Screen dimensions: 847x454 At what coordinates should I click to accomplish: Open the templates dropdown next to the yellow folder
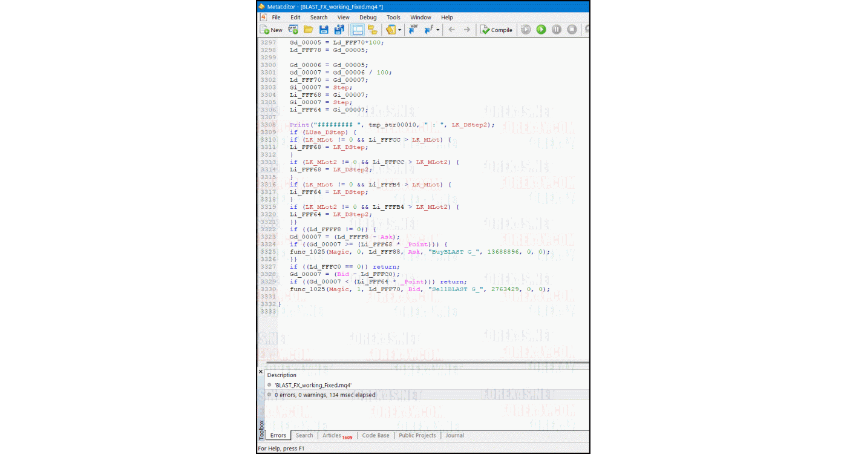[x=398, y=29]
